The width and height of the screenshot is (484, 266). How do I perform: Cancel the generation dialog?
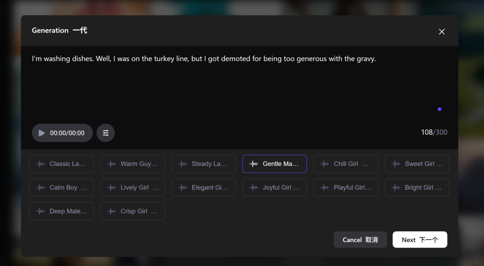(x=360, y=240)
